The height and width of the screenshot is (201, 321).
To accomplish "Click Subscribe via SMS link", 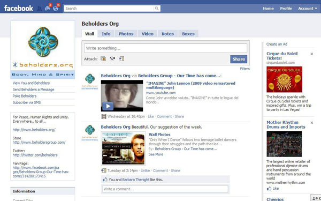I will coord(27,102).
